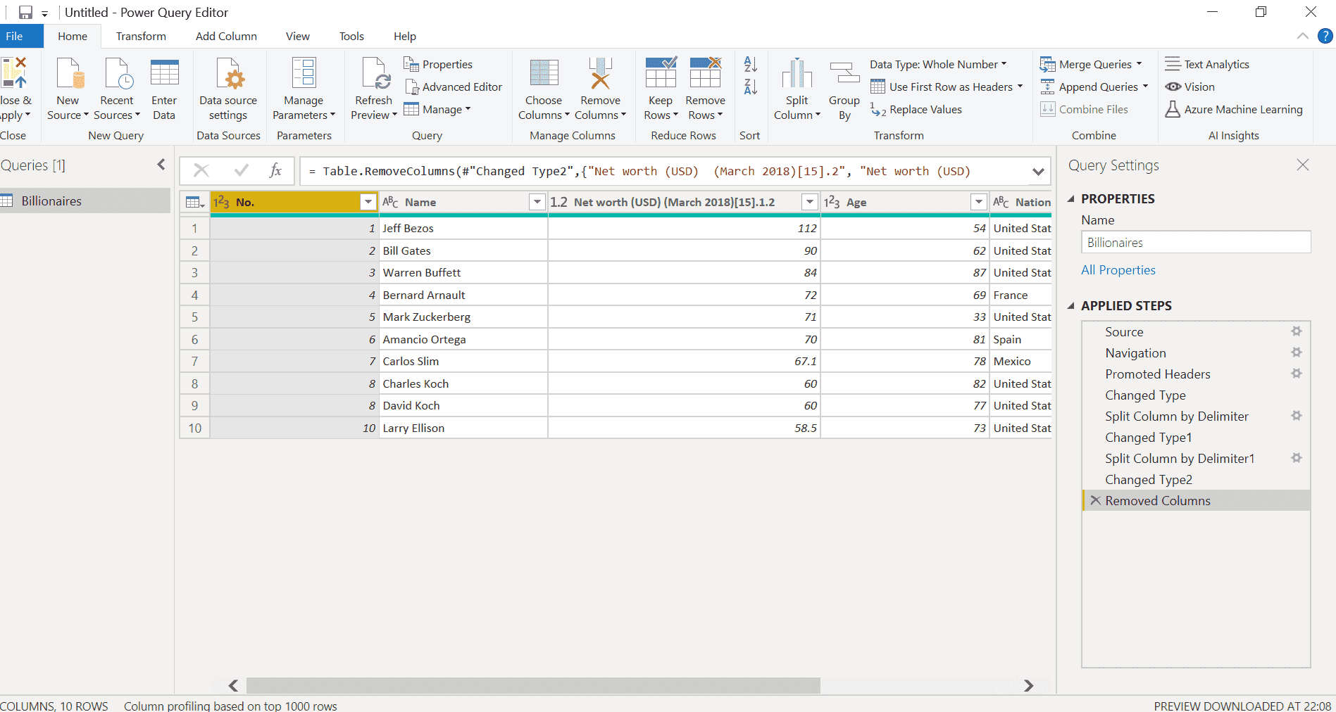Open Azure Machine Learning

click(x=1233, y=109)
